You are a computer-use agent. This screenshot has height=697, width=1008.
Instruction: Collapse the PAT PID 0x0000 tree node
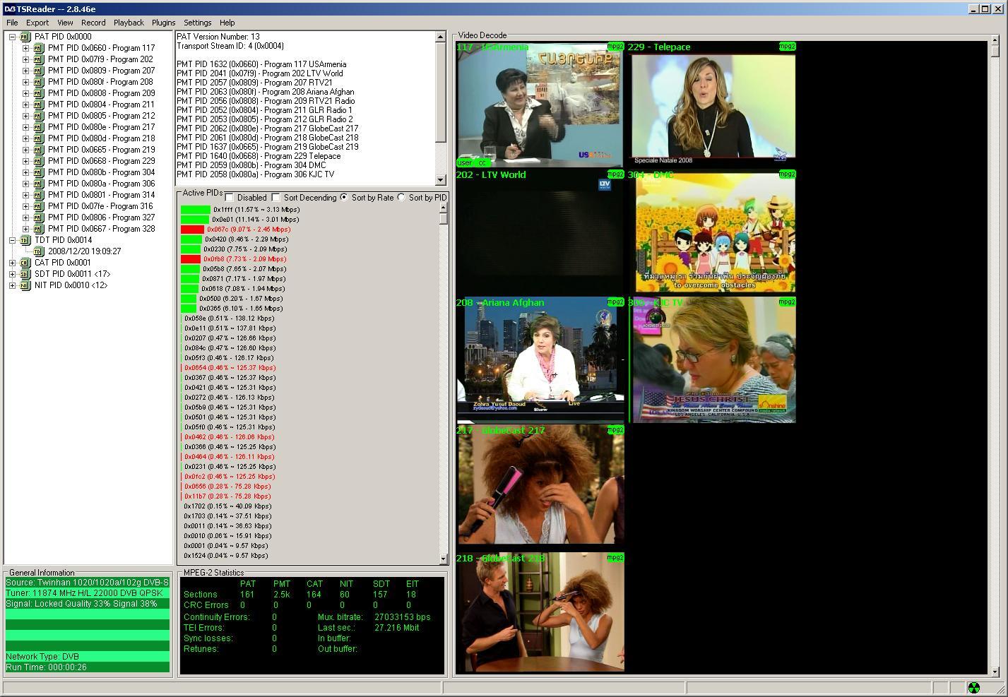(x=12, y=37)
